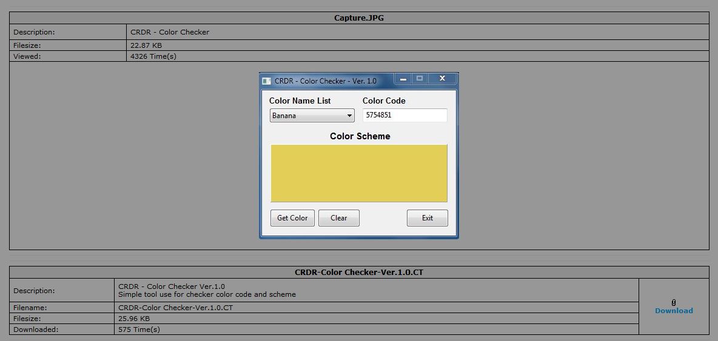Screen dimensions: 718x341
Task: Select the Banana text in the combo box
Action: [x=284, y=116]
